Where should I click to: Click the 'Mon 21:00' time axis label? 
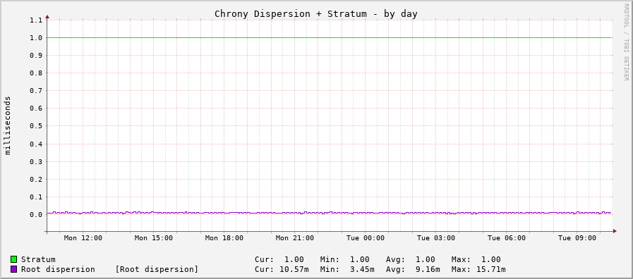pyautogui.click(x=295, y=238)
